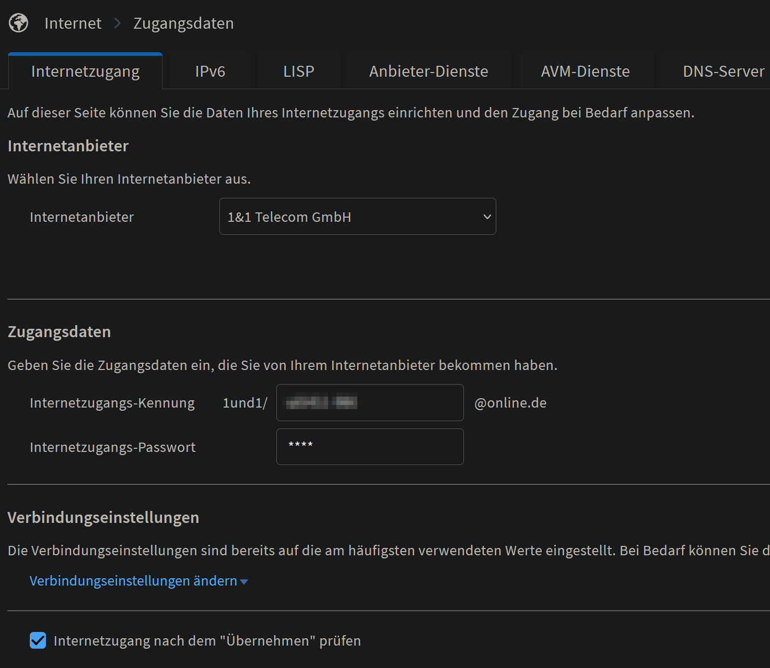This screenshot has height=668, width=770.
Task: Click the Internetzugangs-Passwort label
Action: 112,447
